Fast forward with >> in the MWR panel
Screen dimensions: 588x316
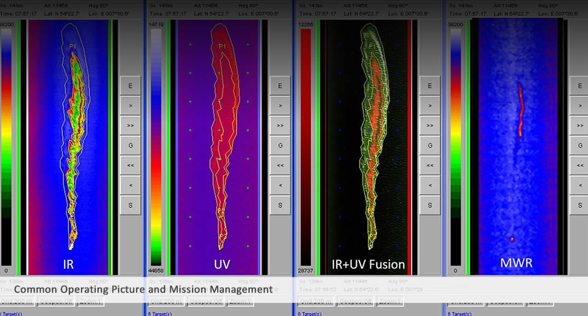(579, 126)
